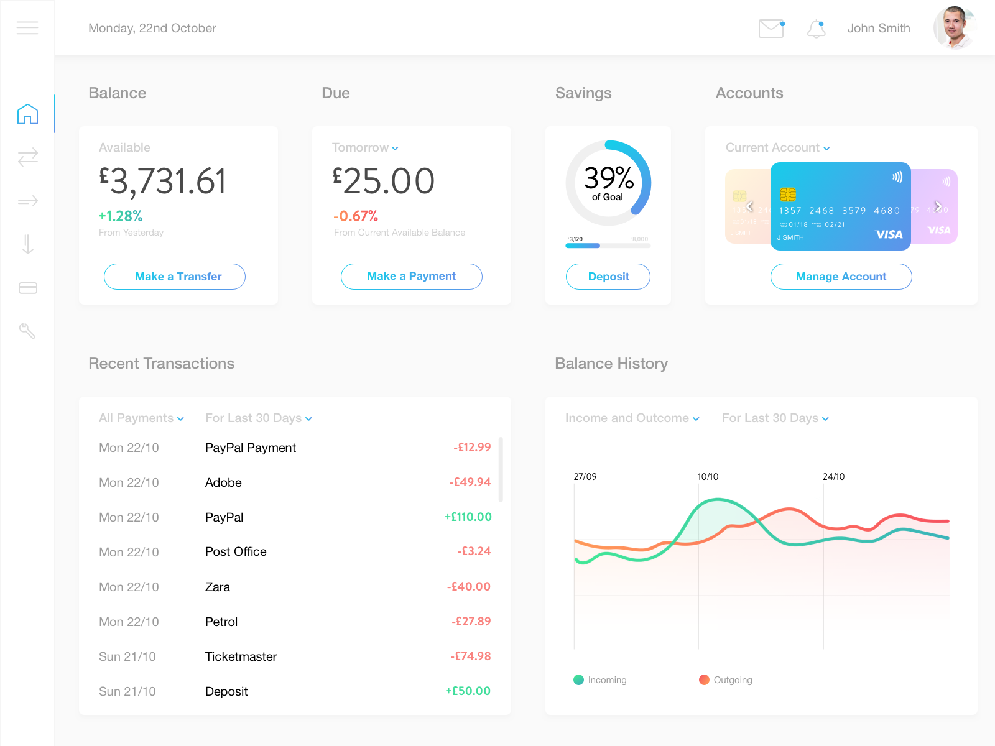Select the Payments arrow icon in the sidebar

(x=27, y=201)
